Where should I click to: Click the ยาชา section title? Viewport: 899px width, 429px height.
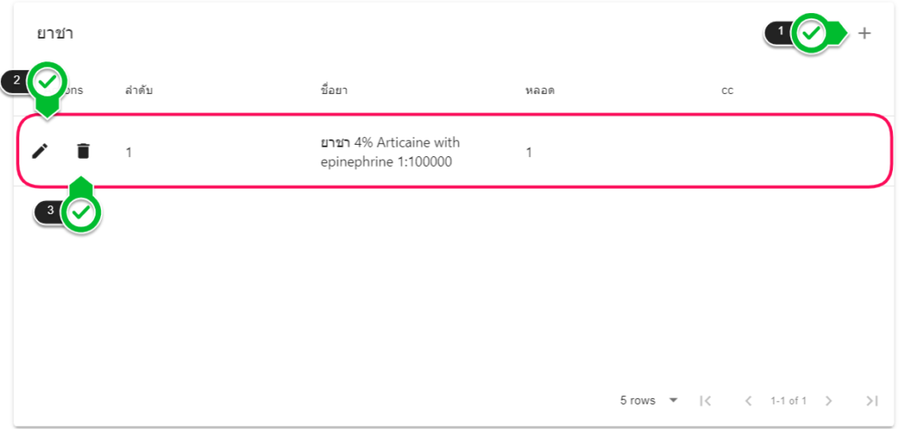coord(54,34)
